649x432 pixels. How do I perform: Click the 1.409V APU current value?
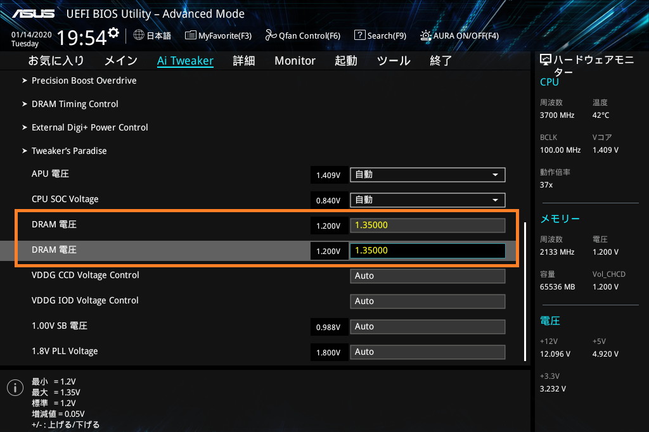(x=329, y=175)
